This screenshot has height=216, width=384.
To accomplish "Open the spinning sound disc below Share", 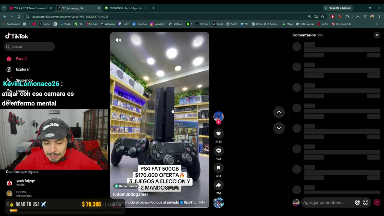I will [218, 202].
